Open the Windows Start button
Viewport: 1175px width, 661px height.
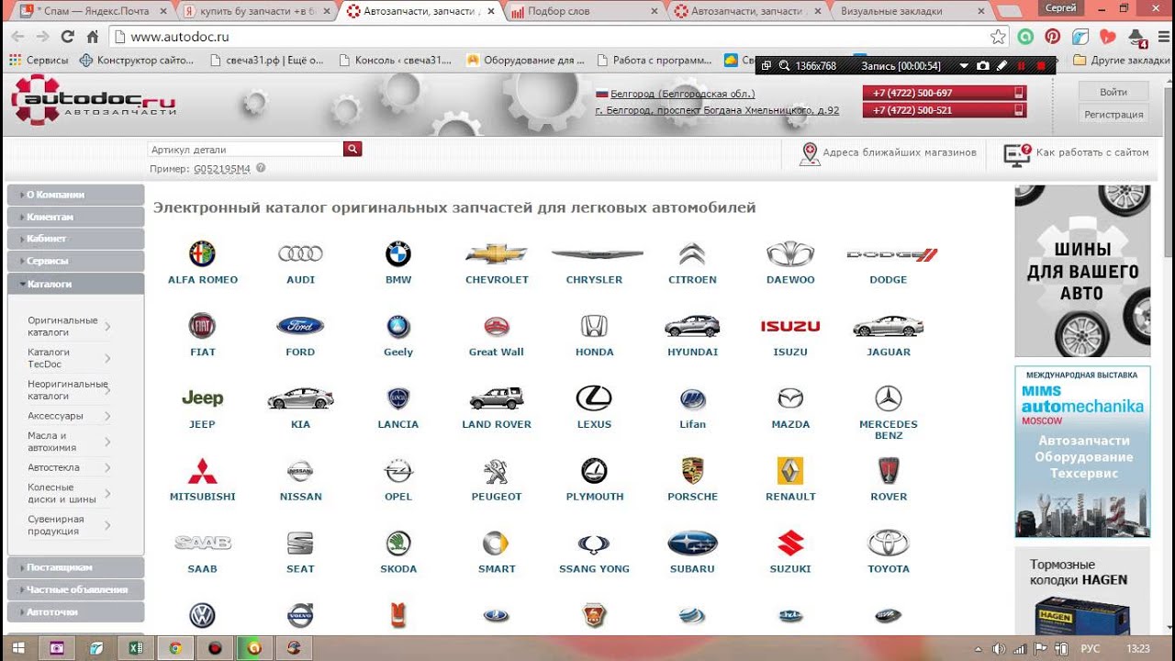(19, 647)
